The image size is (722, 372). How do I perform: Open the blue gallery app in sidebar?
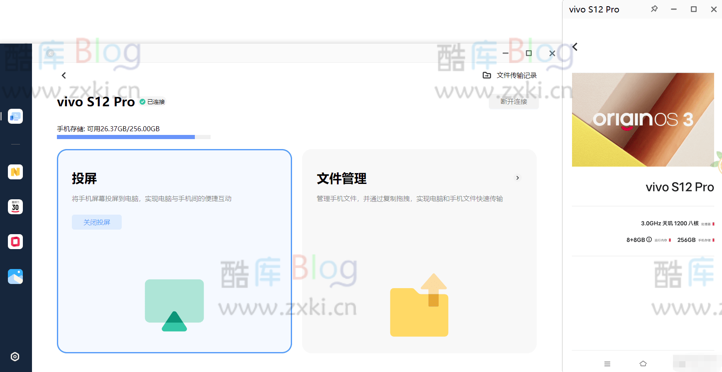coord(15,277)
